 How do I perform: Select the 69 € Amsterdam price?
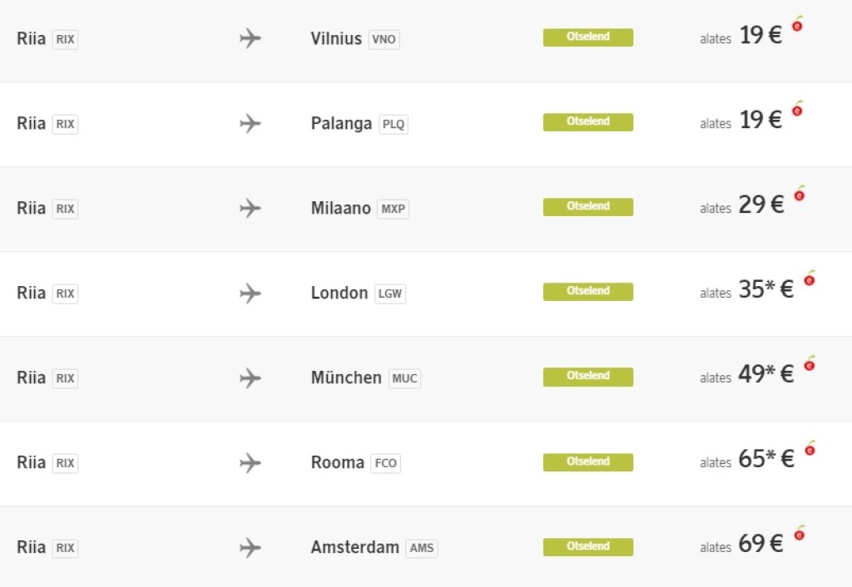point(760,544)
